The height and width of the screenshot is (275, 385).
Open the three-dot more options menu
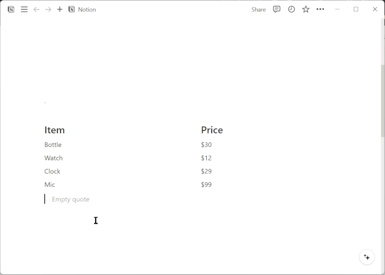320,9
